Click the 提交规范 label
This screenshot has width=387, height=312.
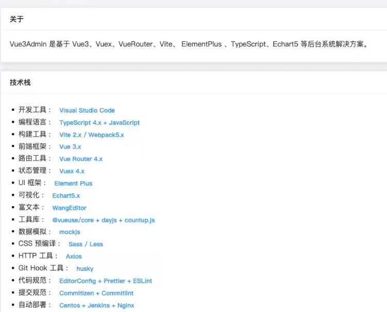click(x=34, y=292)
